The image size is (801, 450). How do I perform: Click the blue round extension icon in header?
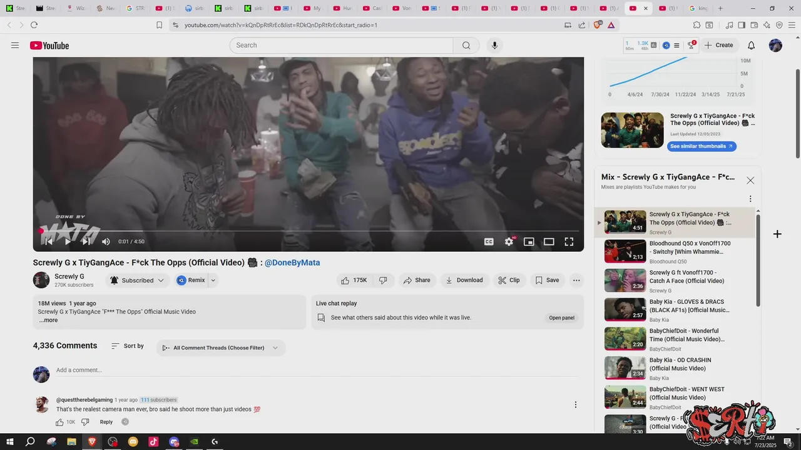(666, 45)
